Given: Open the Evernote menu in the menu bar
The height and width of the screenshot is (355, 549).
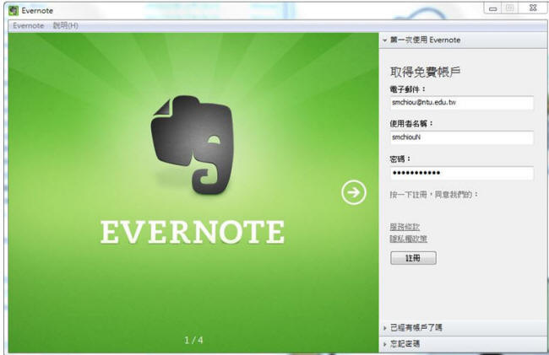Looking at the screenshot, I should [29, 25].
